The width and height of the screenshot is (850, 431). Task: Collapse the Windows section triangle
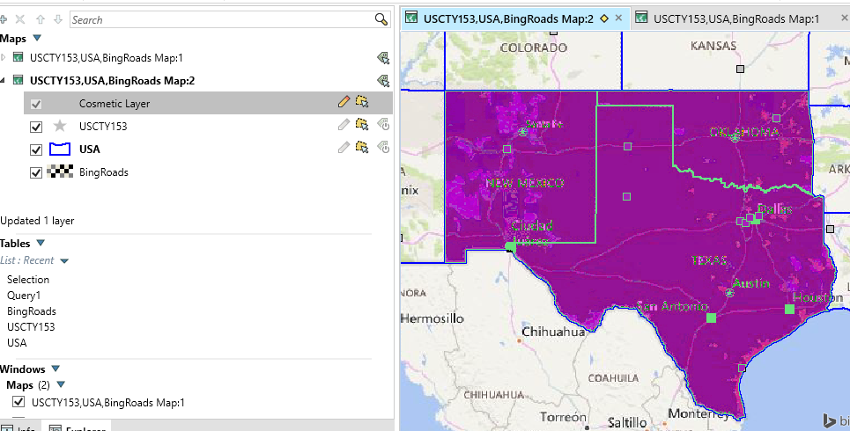pos(55,369)
